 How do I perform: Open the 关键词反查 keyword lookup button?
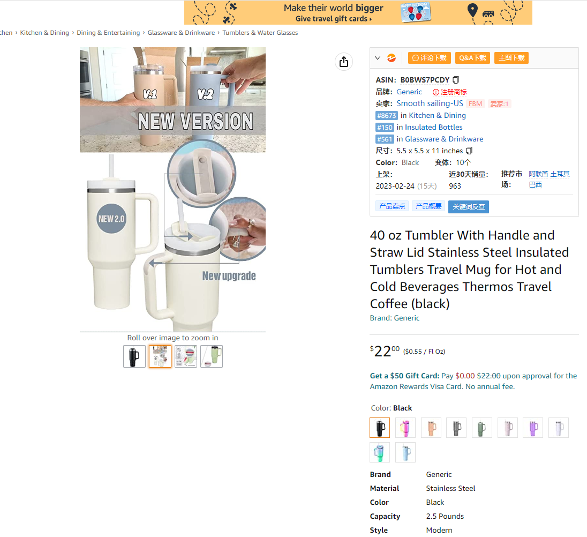point(468,207)
